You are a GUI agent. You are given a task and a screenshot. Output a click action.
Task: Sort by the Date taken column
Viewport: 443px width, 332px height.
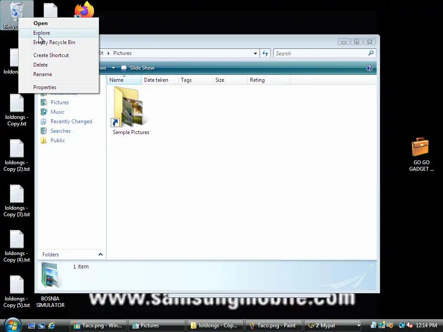160,80
